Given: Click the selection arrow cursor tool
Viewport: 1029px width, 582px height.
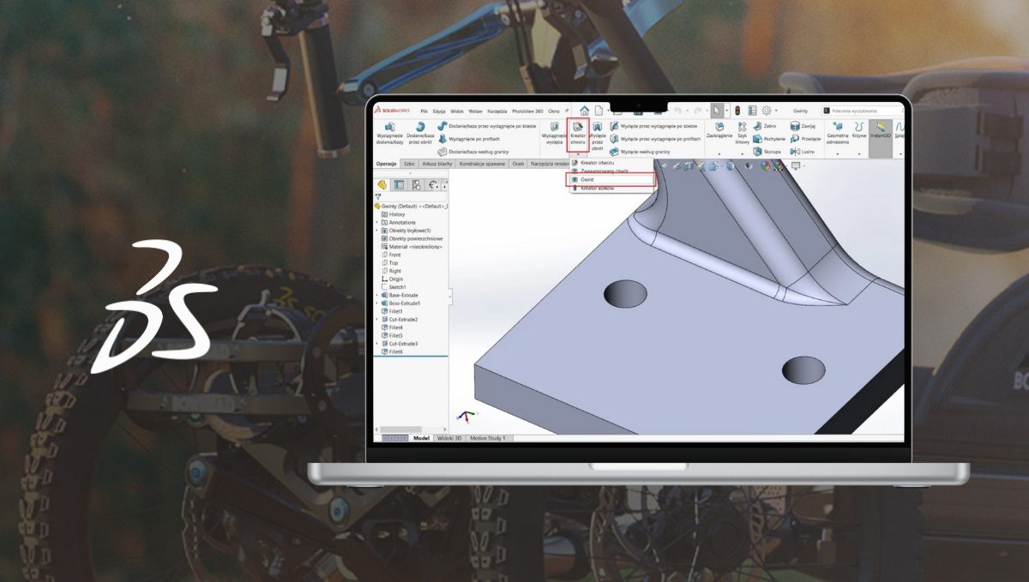Looking at the screenshot, I should [717, 111].
